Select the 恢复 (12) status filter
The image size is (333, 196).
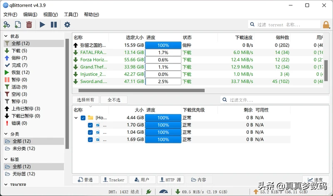tap(34, 72)
